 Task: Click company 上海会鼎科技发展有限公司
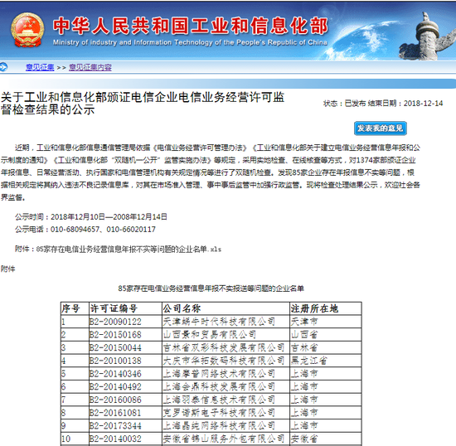click(x=219, y=386)
